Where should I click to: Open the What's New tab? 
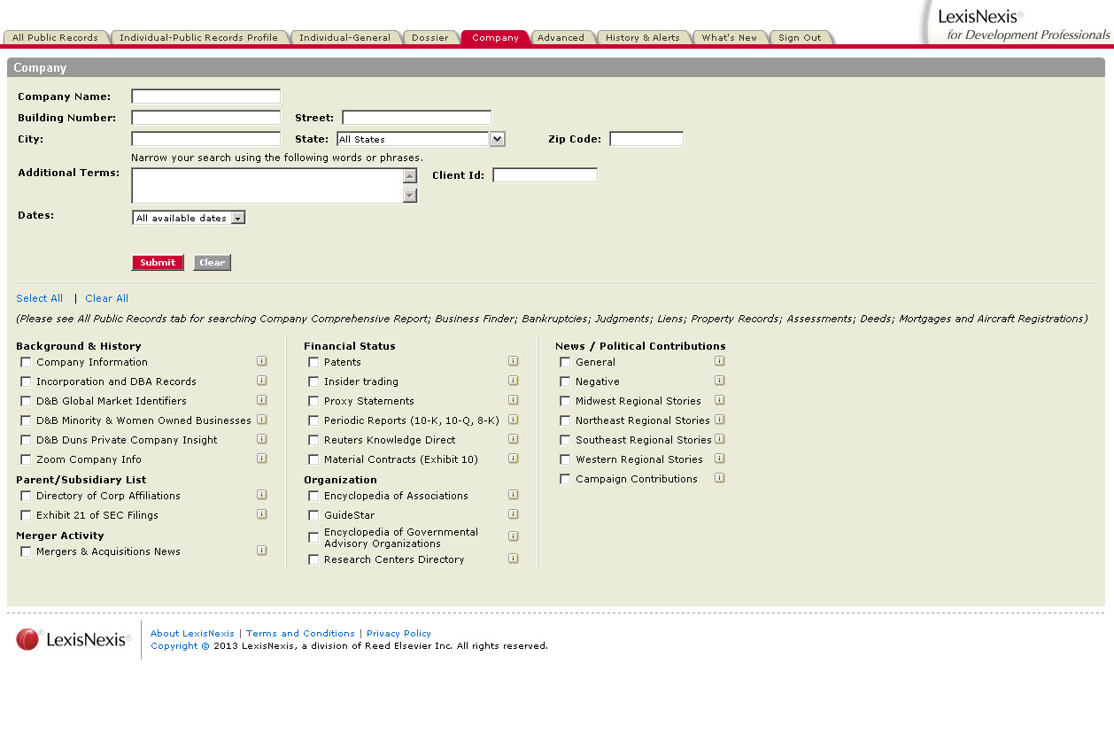[730, 37]
